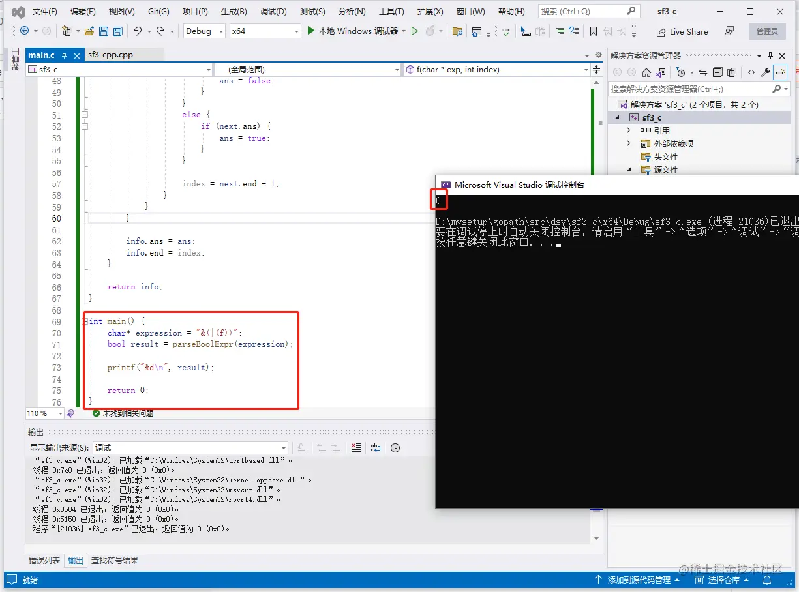
Task: Open the 编辑(E) menu
Action: [x=83, y=12]
